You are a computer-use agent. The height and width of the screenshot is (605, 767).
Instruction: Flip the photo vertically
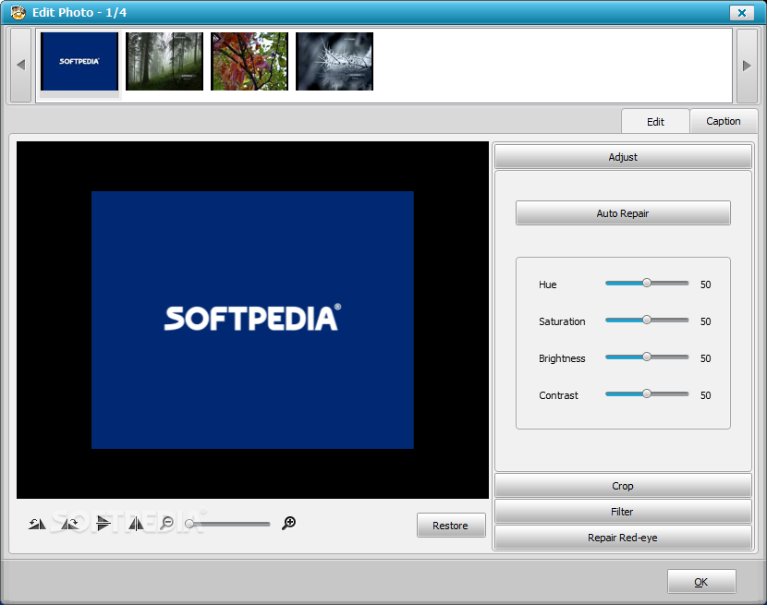click(103, 524)
